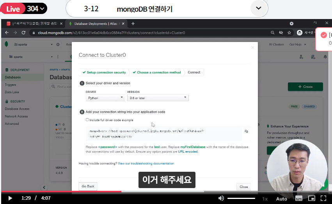Close the Connect to Cluster0 dialog
Viewport: 332px width, 204px height.
(252, 47)
